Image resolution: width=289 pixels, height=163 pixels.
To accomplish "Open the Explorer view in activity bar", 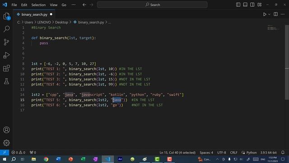I will pos(6,16).
